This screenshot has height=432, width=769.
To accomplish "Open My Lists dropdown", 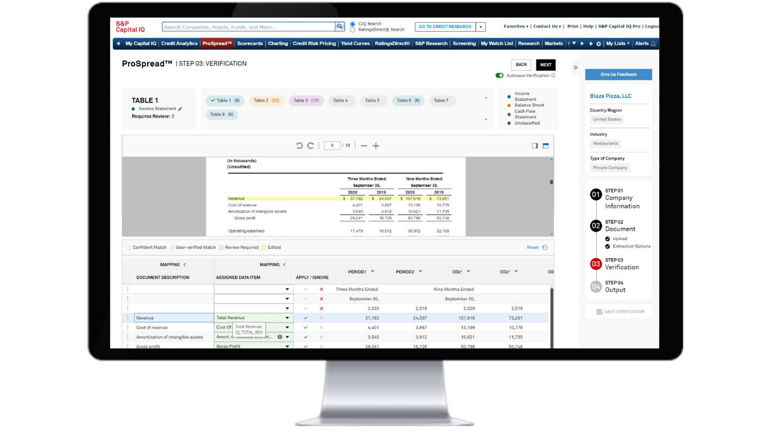I will 618,44.
